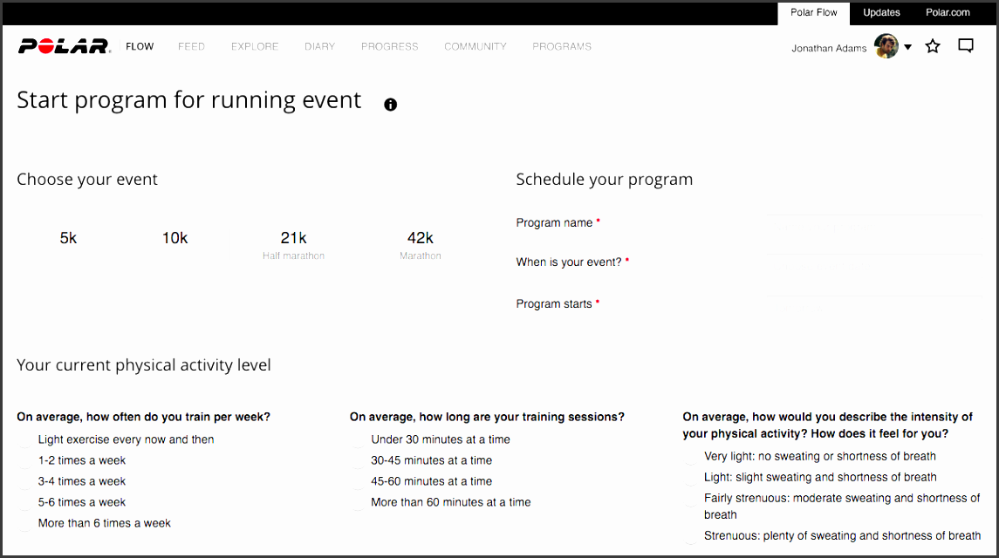
Task: Open the account dropdown next to Jonathan Adams
Action: click(907, 47)
